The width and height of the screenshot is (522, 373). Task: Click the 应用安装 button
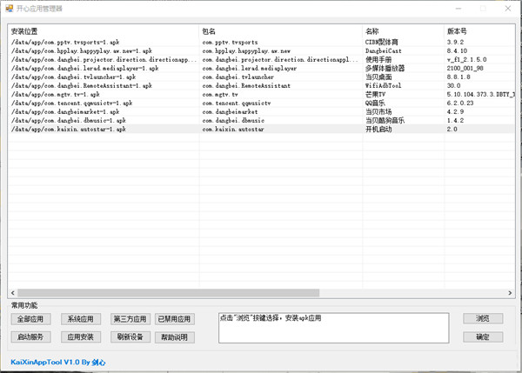pos(84,337)
